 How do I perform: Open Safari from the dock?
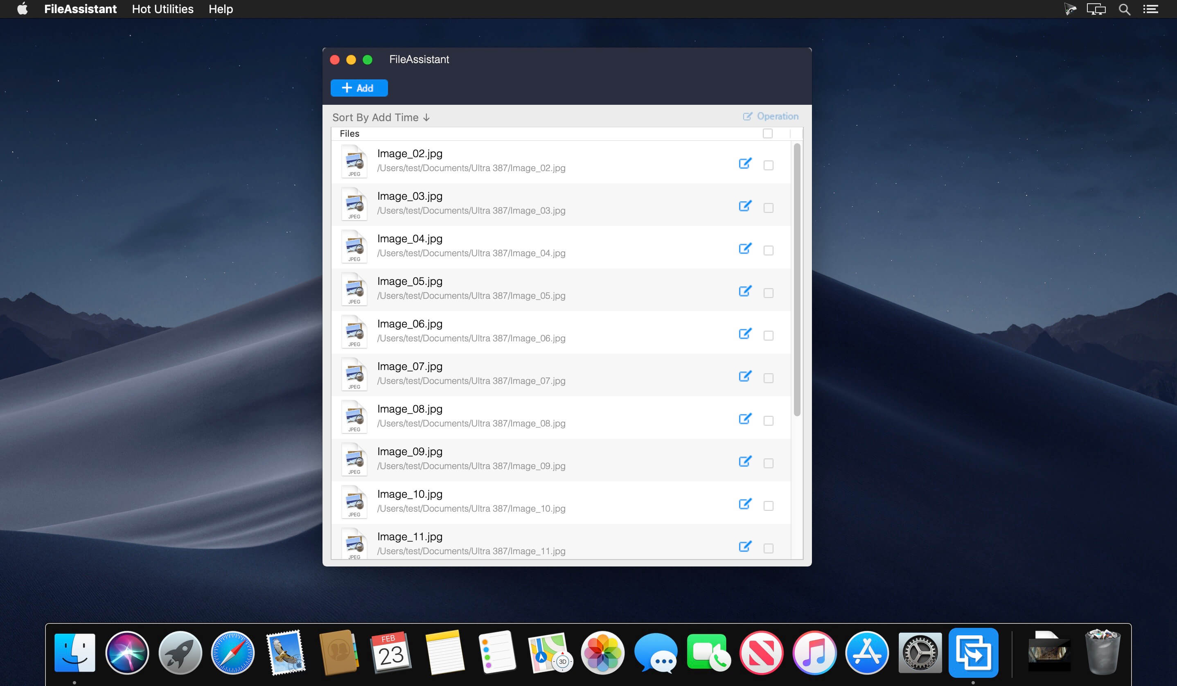(x=232, y=652)
